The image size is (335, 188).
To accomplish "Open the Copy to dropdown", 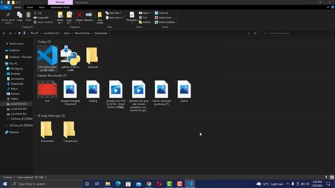I will point(69,18).
